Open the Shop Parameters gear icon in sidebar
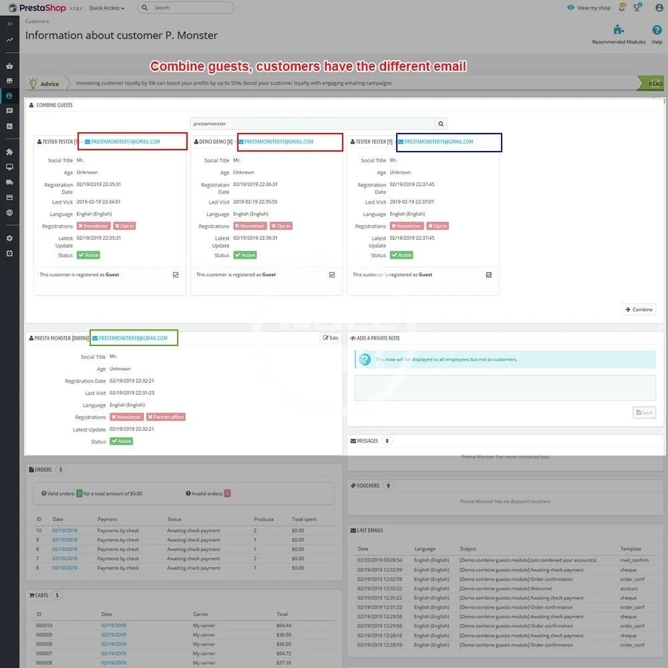The height and width of the screenshot is (668, 668). coord(9,238)
